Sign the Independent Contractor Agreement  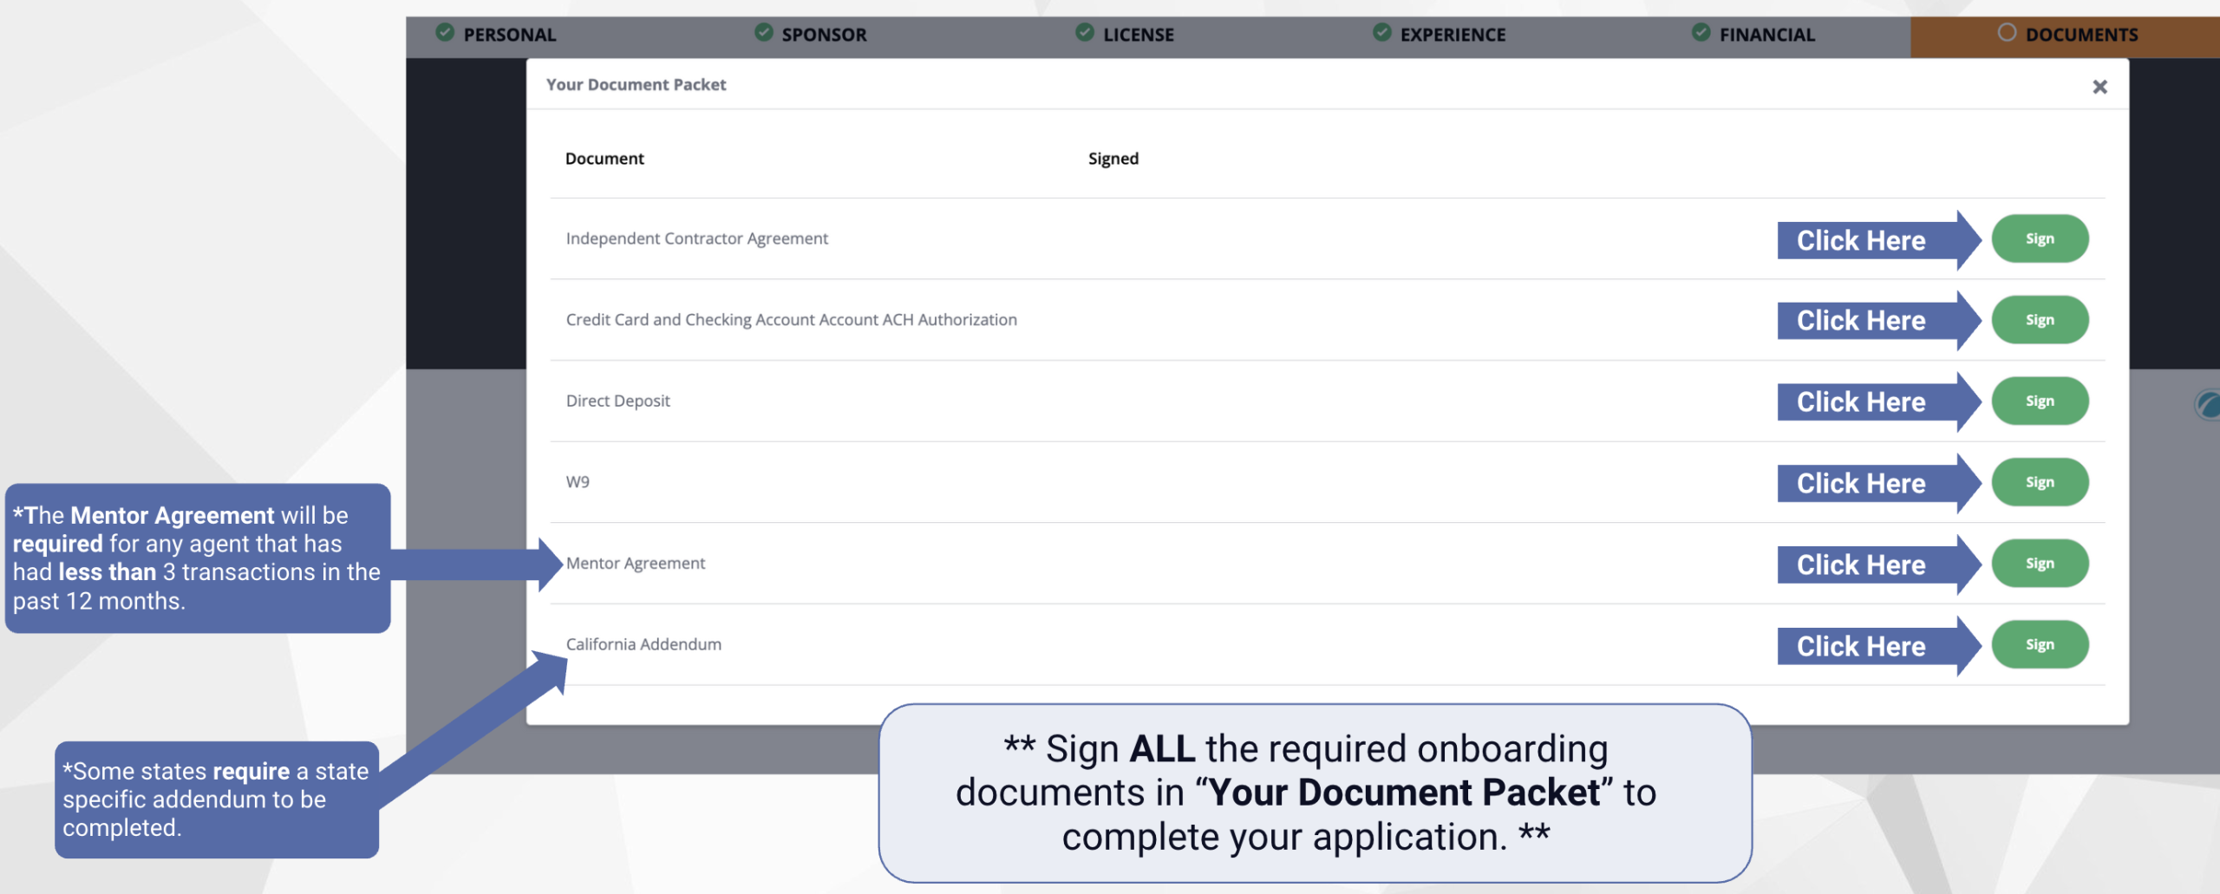click(2039, 239)
